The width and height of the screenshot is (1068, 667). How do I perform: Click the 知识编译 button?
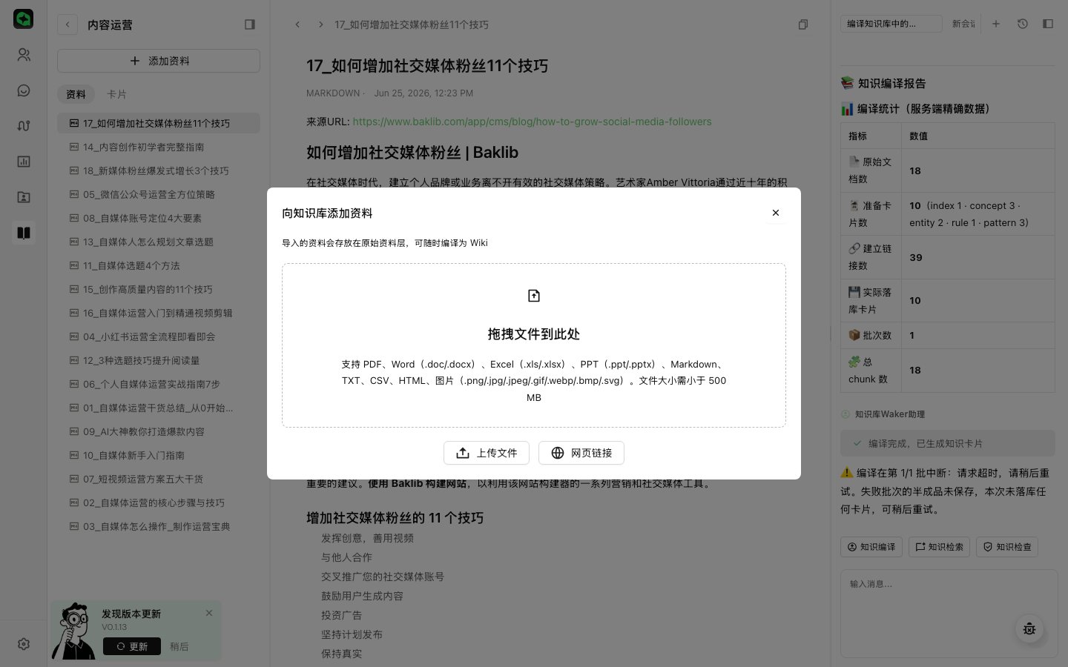point(871,547)
